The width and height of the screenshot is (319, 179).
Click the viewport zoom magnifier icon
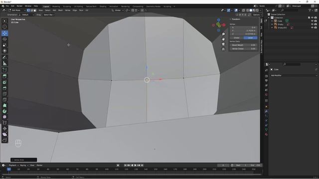223,34
